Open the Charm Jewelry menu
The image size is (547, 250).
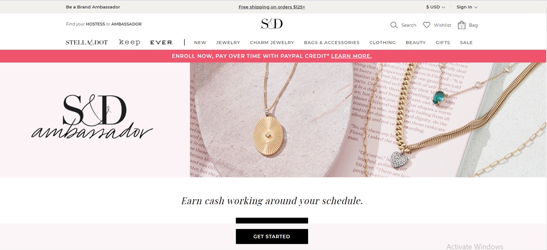pos(272,42)
